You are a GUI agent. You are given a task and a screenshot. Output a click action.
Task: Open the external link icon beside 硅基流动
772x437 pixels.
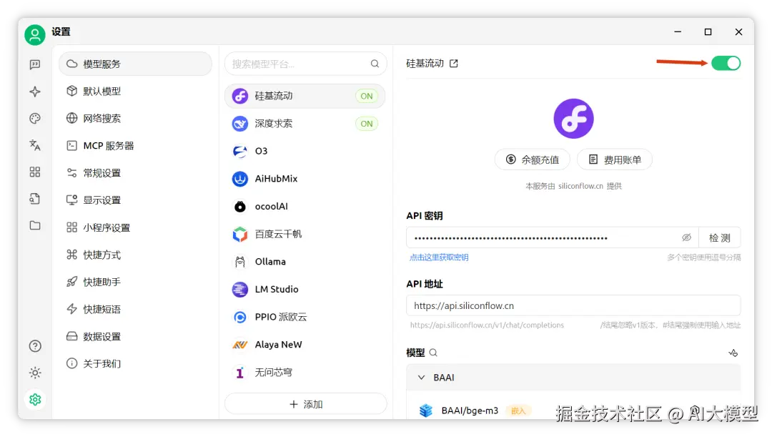pos(453,64)
